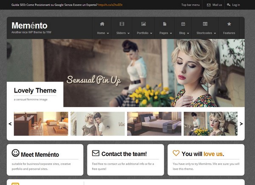
Task: Click the smiley icon beside Meet Meménto
Action: [15, 153]
